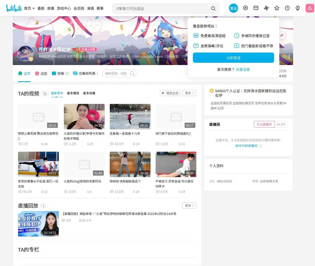Open the three-dot more menu on banner
The height and width of the screenshot is (266, 315).
click(x=289, y=56)
